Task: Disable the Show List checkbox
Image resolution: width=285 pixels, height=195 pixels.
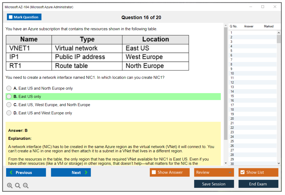Action: 242,172
